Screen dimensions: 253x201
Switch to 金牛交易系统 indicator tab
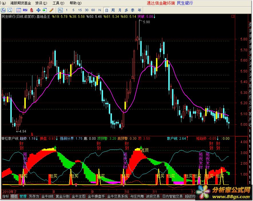(117, 196)
